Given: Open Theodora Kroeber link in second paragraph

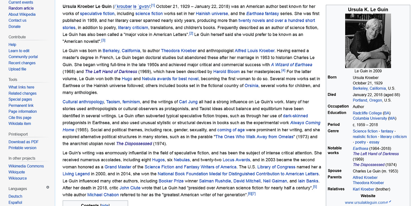Looking at the screenshot, I should click(179, 51).
